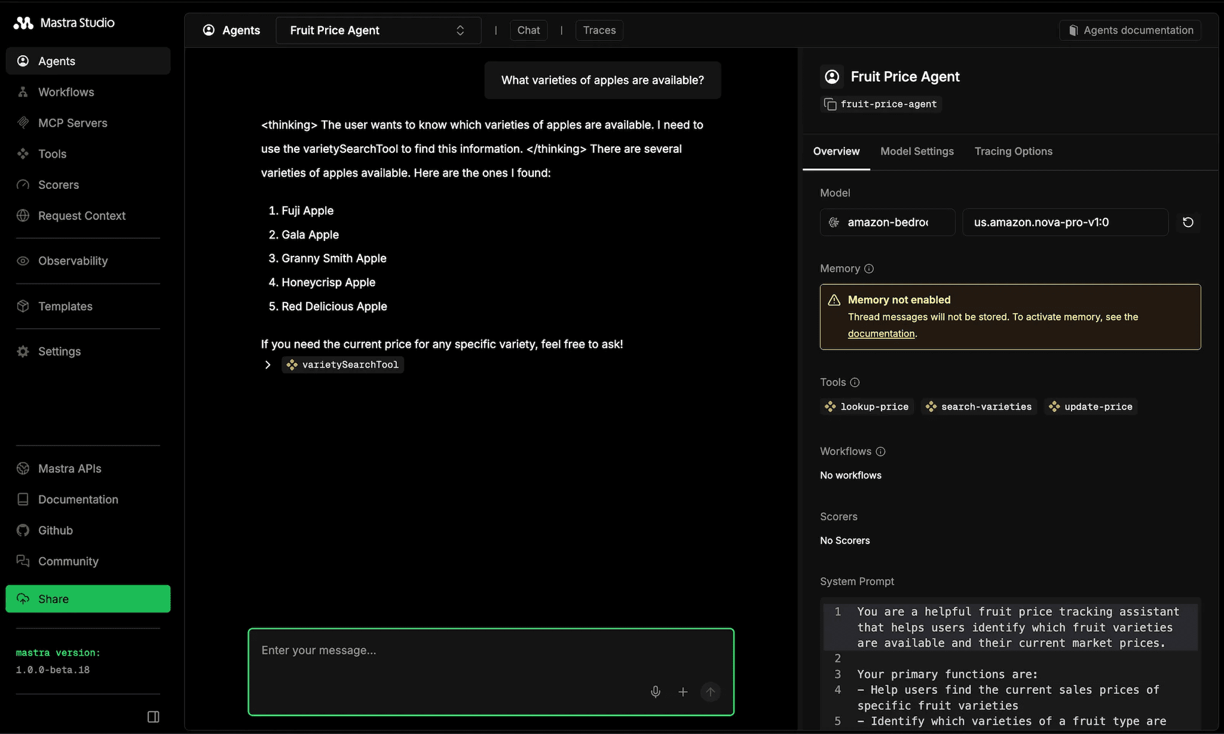This screenshot has height=734, width=1224.
Task: Click the Traces button in header
Action: click(599, 30)
